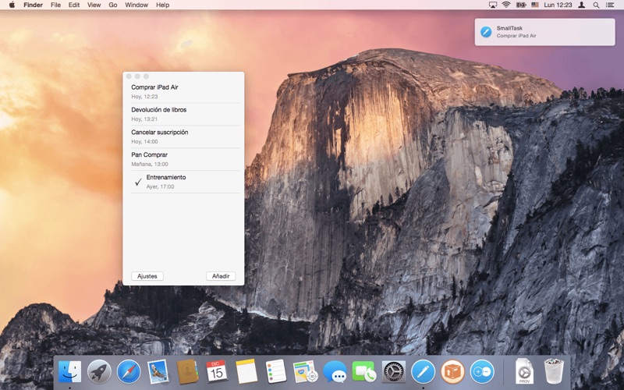Open Messages speech bubble icon
The width and height of the screenshot is (624, 390).
click(335, 372)
